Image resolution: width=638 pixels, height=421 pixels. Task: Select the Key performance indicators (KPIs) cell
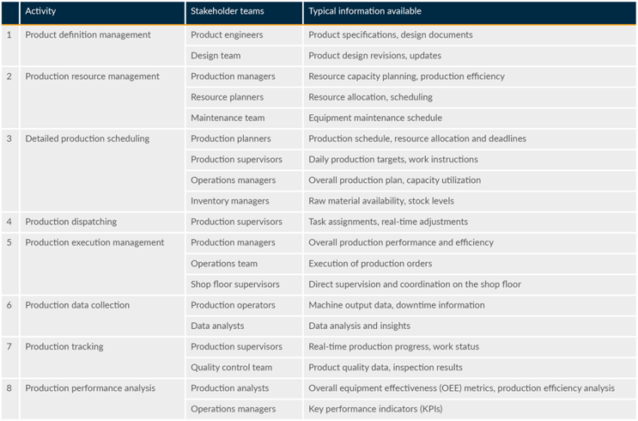pos(375,409)
